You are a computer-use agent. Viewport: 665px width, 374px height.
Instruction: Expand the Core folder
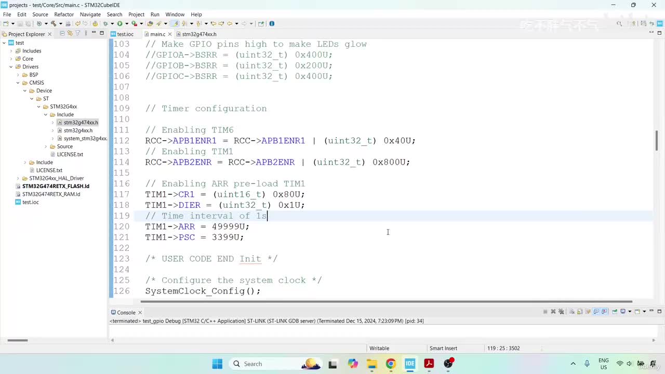pos(11,59)
